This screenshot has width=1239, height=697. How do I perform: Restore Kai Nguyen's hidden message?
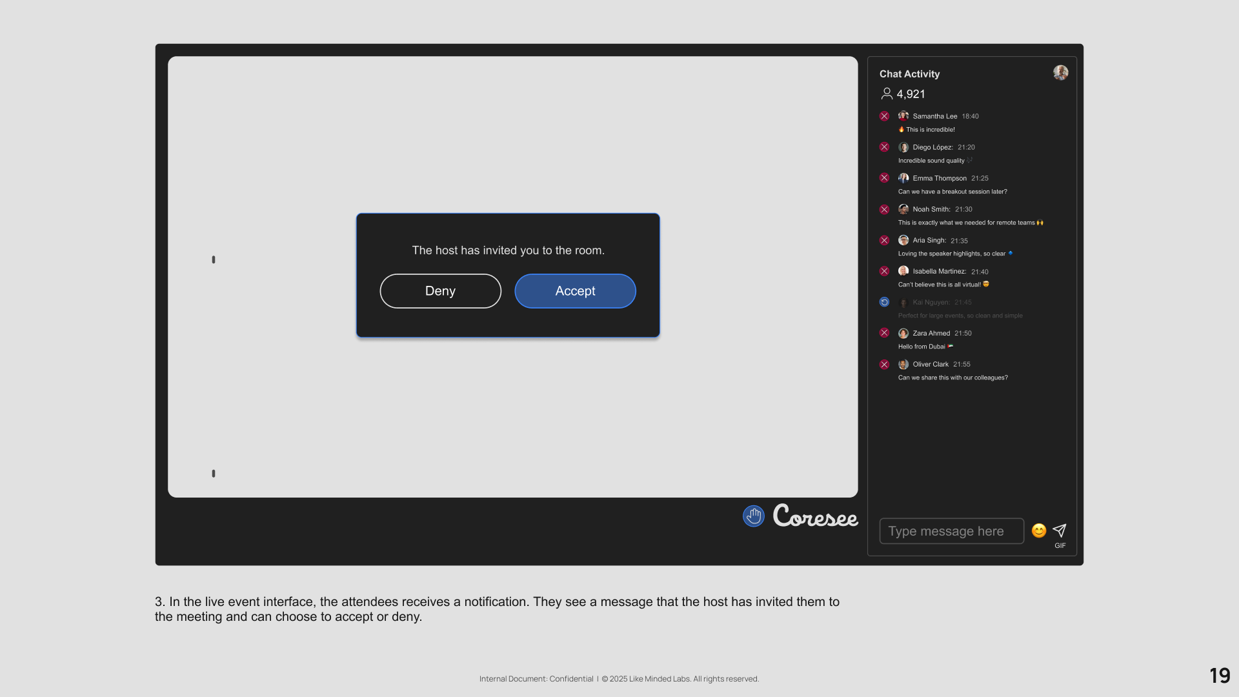coord(884,302)
